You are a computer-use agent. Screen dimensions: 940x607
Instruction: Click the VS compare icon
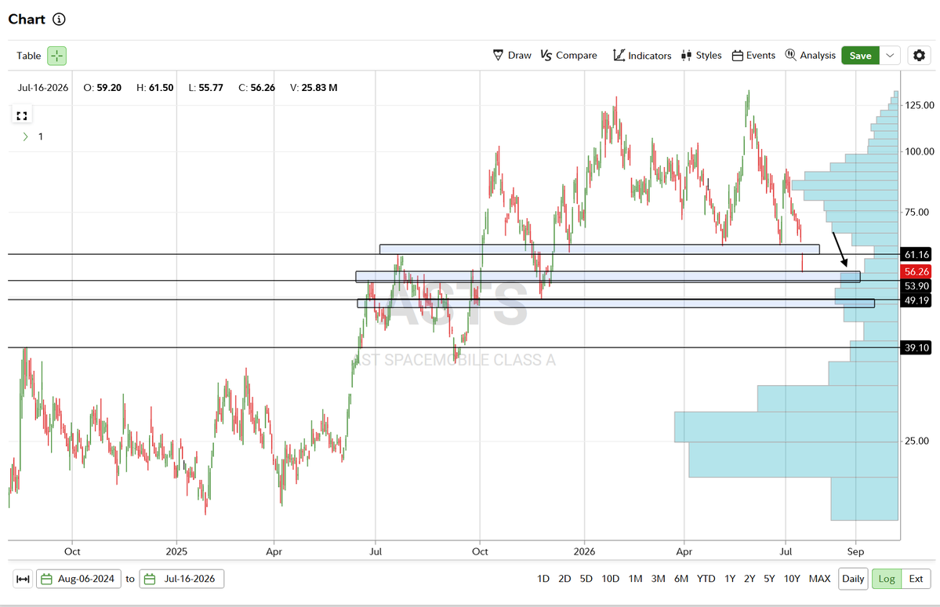point(546,55)
